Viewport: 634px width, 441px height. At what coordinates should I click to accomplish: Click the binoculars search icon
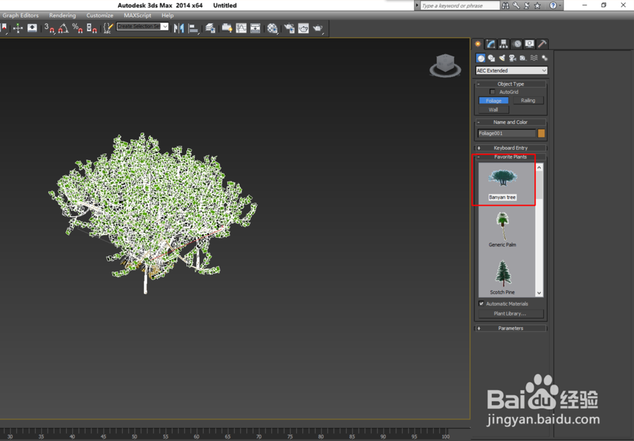505,6
